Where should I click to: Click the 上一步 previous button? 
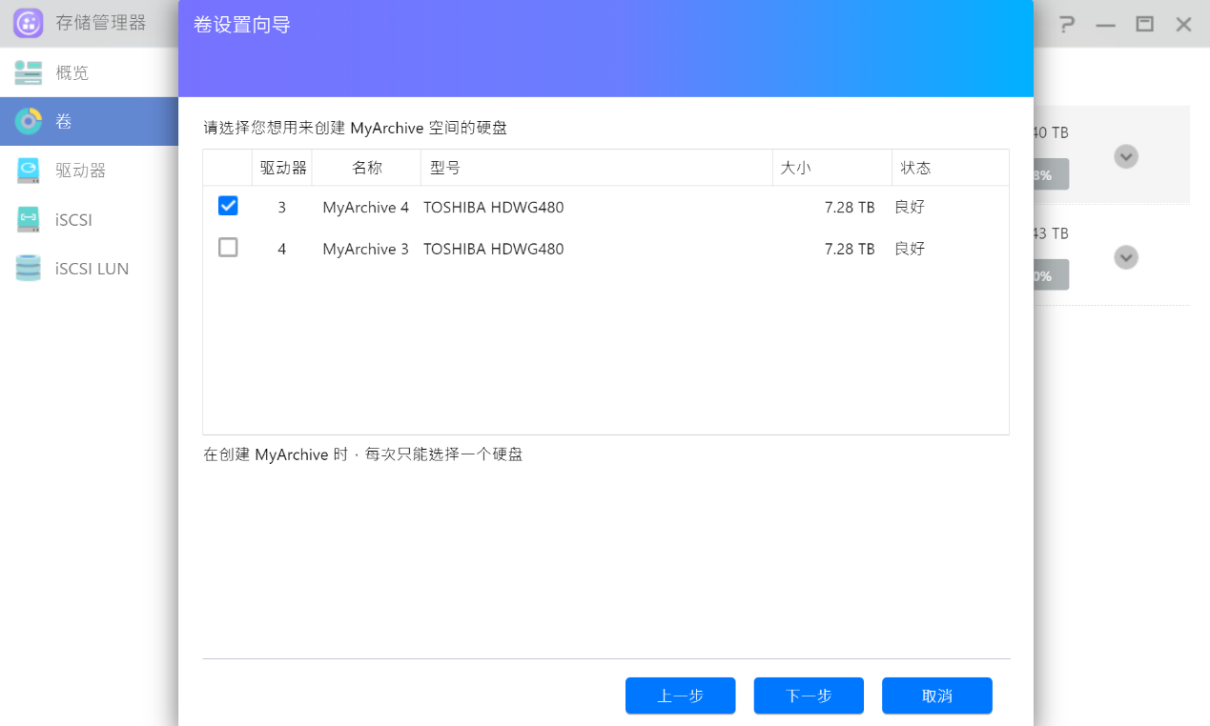click(x=680, y=696)
